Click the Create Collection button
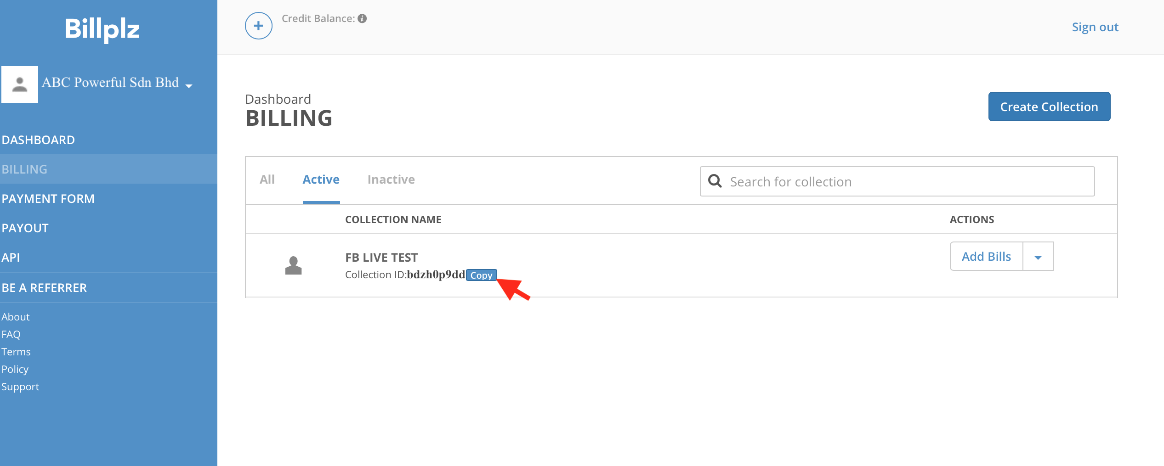Viewport: 1164px width, 466px height. coord(1049,107)
